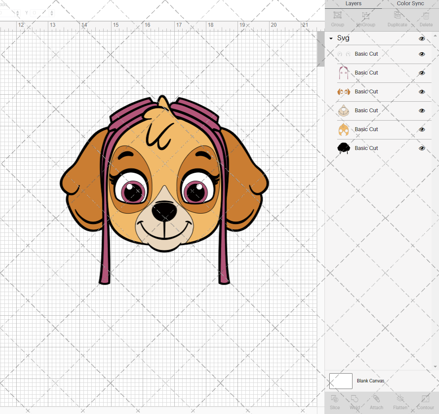Click the Y position stepper arrows
This screenshot has height=414, width=439.
click(x=52, y=13)
